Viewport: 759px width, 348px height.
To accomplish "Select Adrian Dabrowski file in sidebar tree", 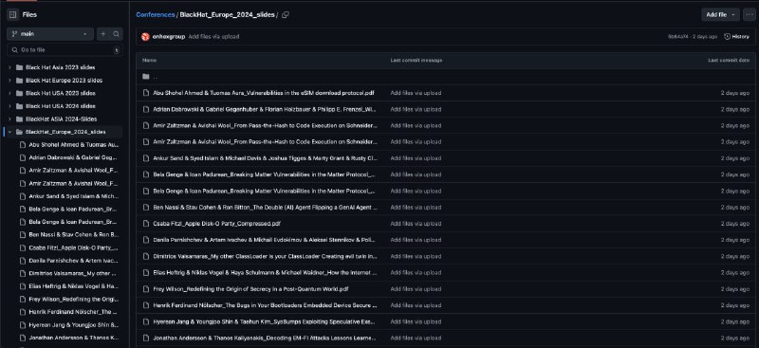I will [74, 157].
